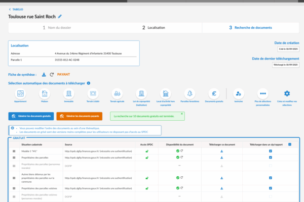Switch to Recherche de documents step
Screen dimensions: 304x202
(x=251, y=28)
